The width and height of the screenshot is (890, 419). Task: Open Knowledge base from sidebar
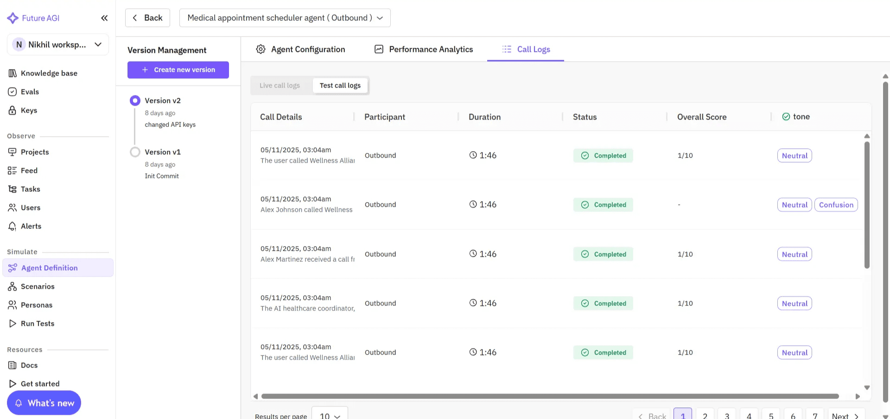(49, 73)
